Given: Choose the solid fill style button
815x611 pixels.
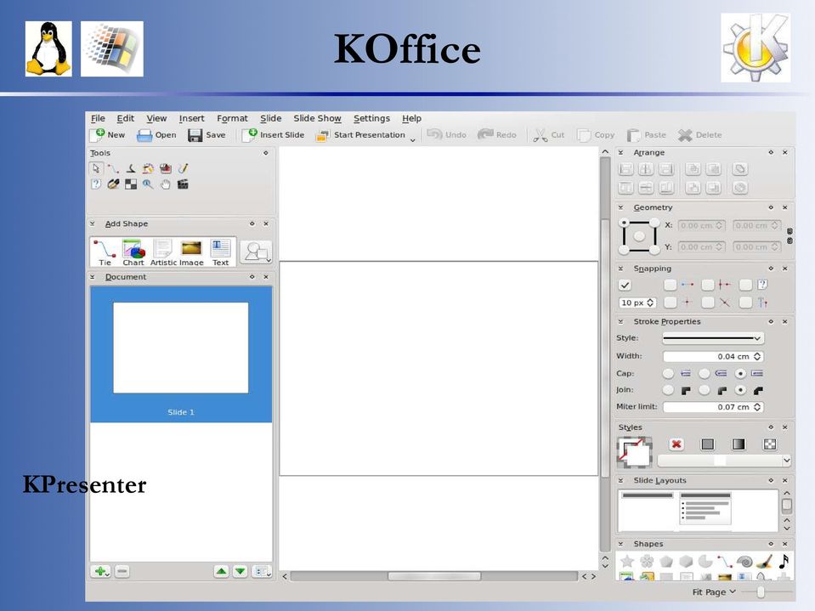Looking at the screenshot, I should click(x=707, y=444).
